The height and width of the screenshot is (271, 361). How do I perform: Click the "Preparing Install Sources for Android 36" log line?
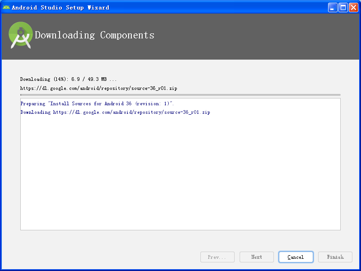(97, 104)
